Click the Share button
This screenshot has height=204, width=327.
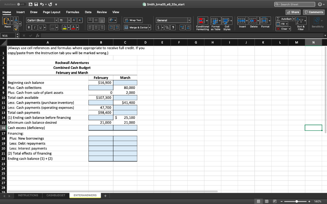tap(293, 12)
